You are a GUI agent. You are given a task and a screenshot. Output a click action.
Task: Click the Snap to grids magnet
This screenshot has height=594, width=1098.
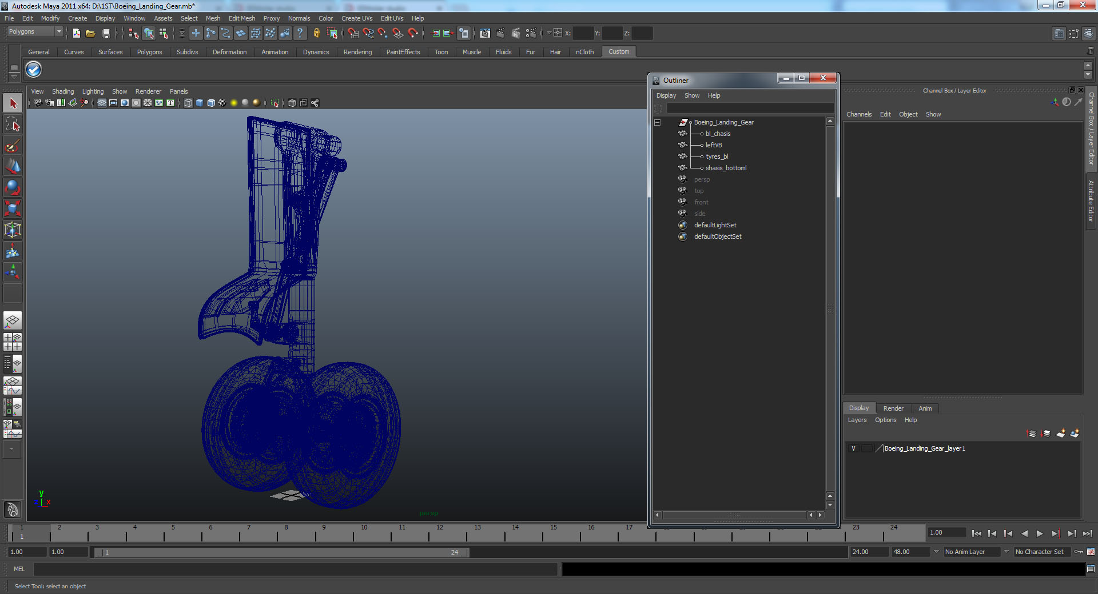click(x=353, y=33)
